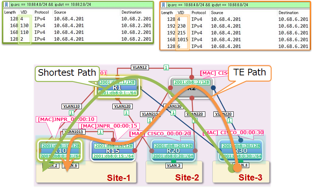This screenshot has width=313, height=189.
Task: Click the 2001:db8::15/128 address on R15
Action: tap(114, 146)
